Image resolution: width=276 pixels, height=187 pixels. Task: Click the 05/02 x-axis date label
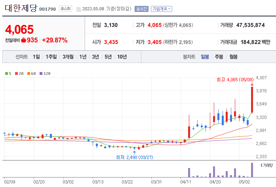tap(244, 182)
